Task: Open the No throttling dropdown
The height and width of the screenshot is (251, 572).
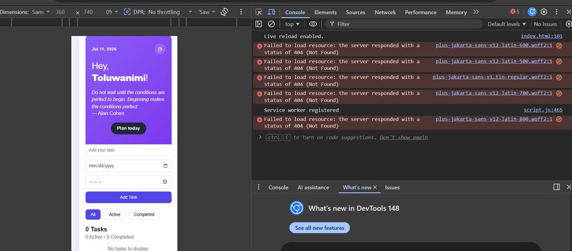Action: pyautogui.click(x=171, y=11)
